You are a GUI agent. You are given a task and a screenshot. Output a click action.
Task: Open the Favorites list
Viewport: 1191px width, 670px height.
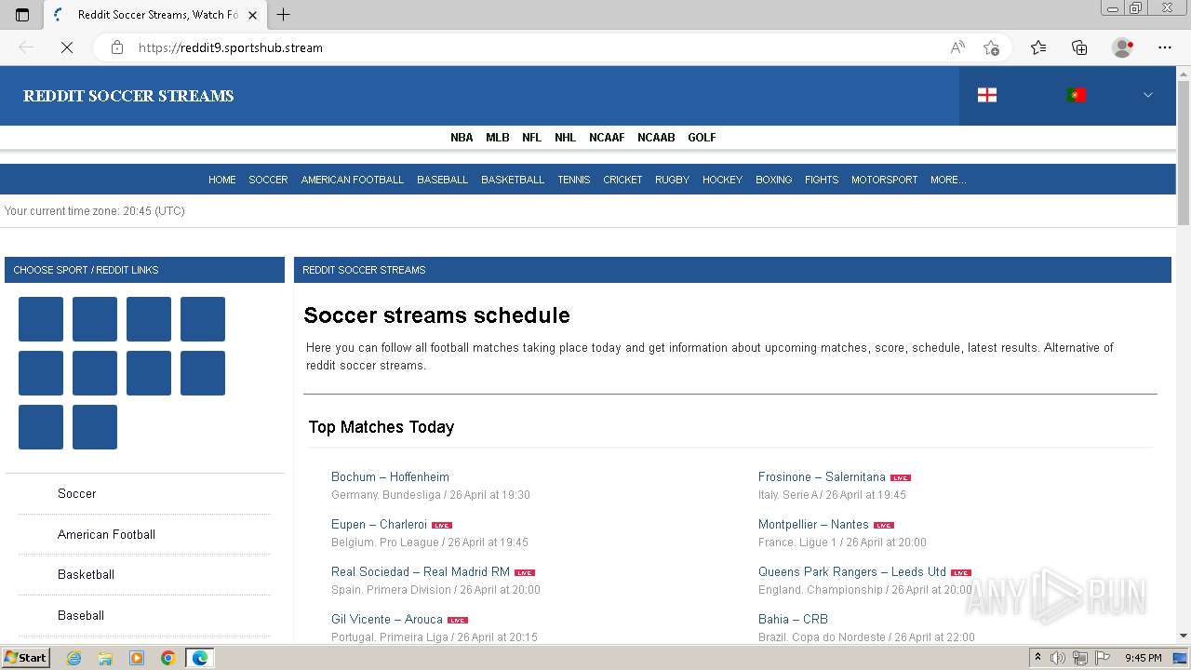point(1038,47)
